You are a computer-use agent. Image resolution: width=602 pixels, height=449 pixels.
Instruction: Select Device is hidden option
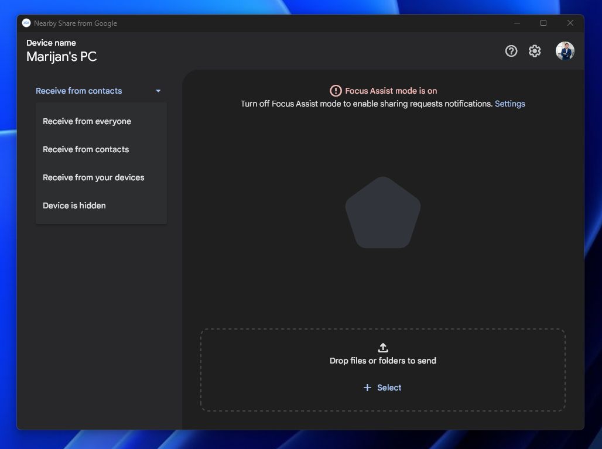tap(101, 205)
